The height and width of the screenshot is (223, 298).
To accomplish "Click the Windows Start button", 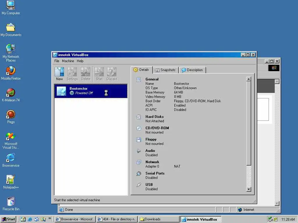I will (8, 219).
